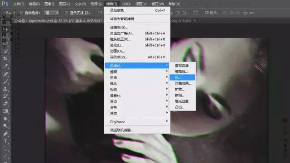290x163 pixels.
Task: Close the second document tab
Action: (194, 21)
